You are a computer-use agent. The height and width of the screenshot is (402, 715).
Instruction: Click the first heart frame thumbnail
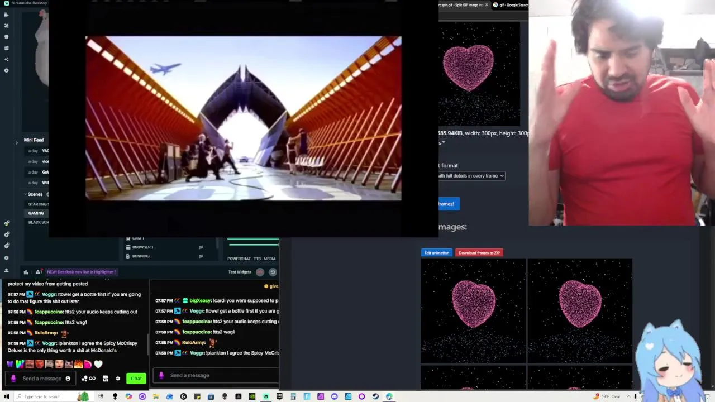coord(474,310)
